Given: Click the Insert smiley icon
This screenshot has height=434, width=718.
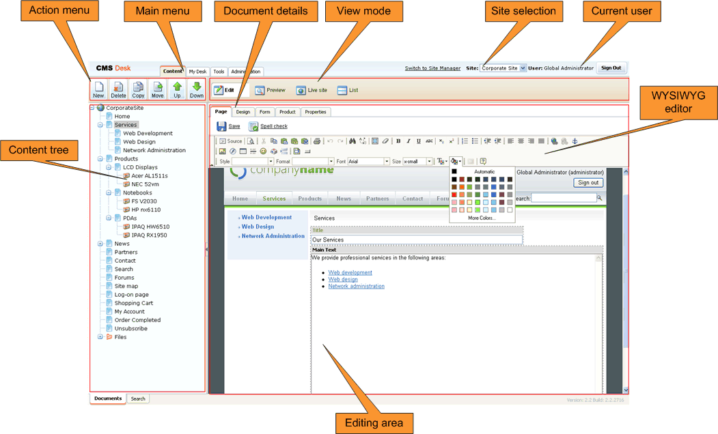Looking at the screenshot, I should (x=263, y=151).
